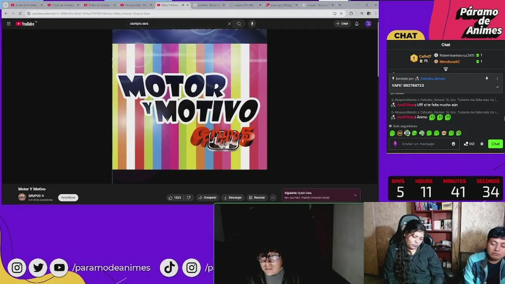Viewport: 505px width, 284px height.
Task: Switch to the 'bombola - Buscar' tab
Action: 209,5
